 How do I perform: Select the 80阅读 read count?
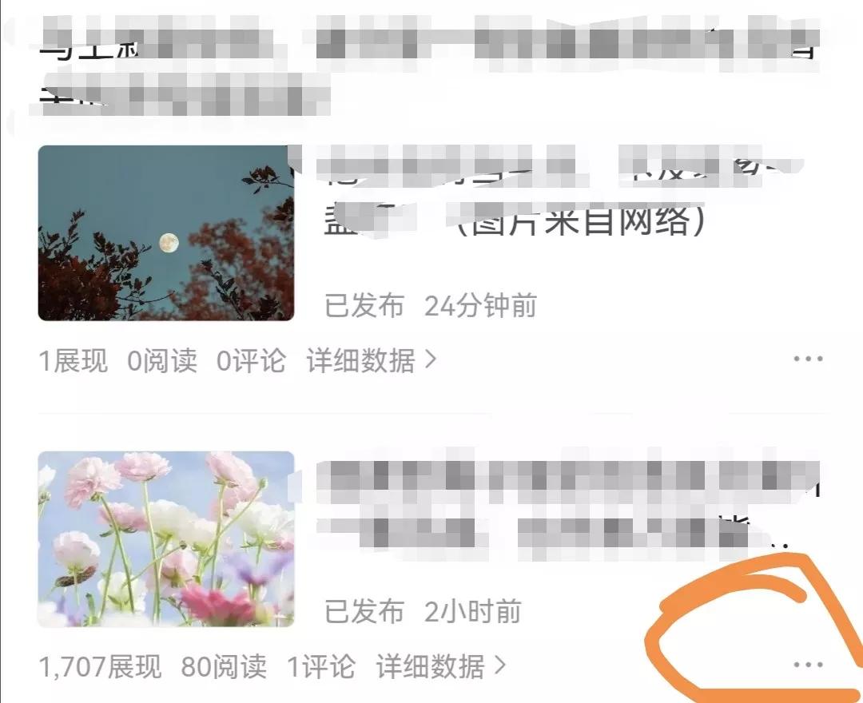tap(224, 666)
